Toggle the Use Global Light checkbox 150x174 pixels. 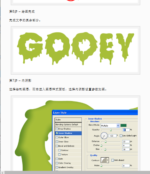pos(121,136)
